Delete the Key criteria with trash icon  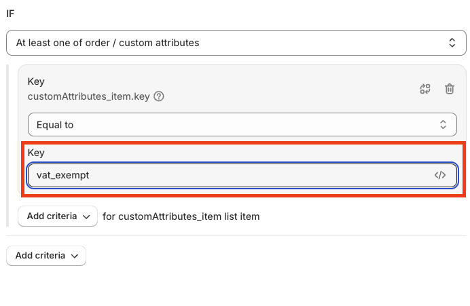coord(449,89)
